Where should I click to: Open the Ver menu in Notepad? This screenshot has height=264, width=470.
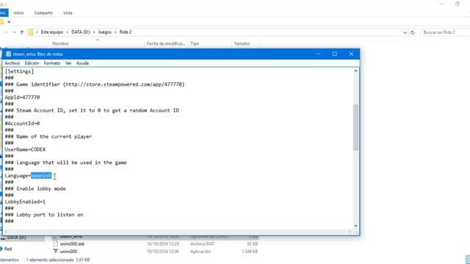click(x=68, y=63)
